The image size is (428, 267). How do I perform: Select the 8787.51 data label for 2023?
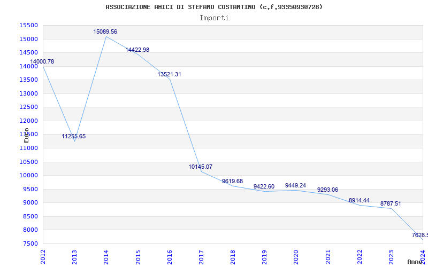pos(391,204)
